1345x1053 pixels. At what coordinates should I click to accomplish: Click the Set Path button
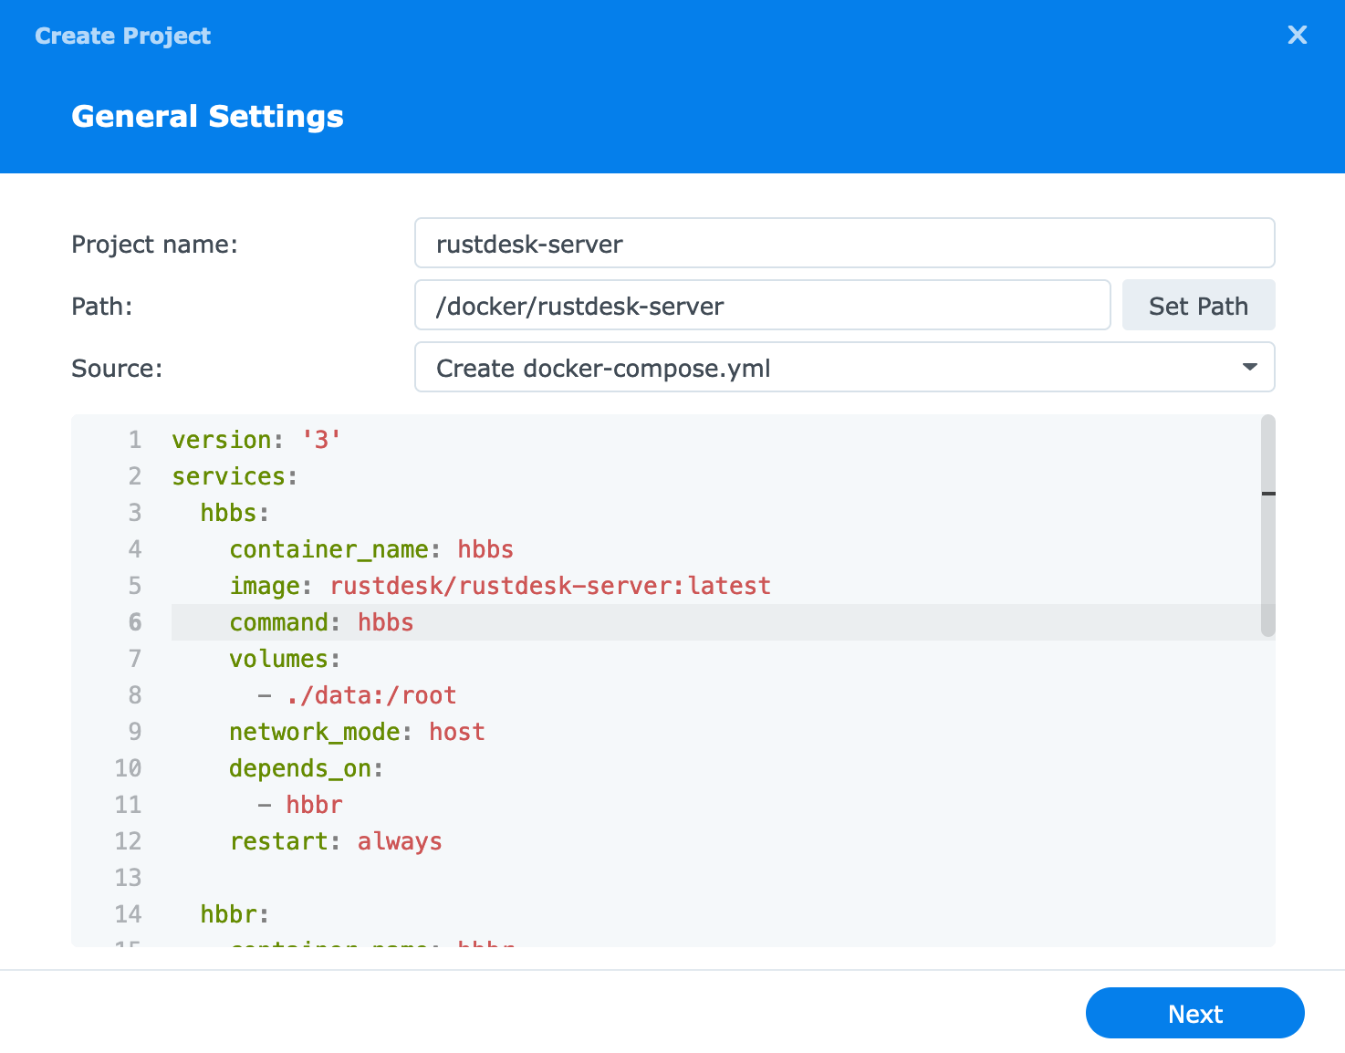tap(1198, 306)
